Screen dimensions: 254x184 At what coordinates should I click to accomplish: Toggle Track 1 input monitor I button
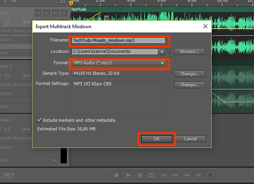pos(64,13)
